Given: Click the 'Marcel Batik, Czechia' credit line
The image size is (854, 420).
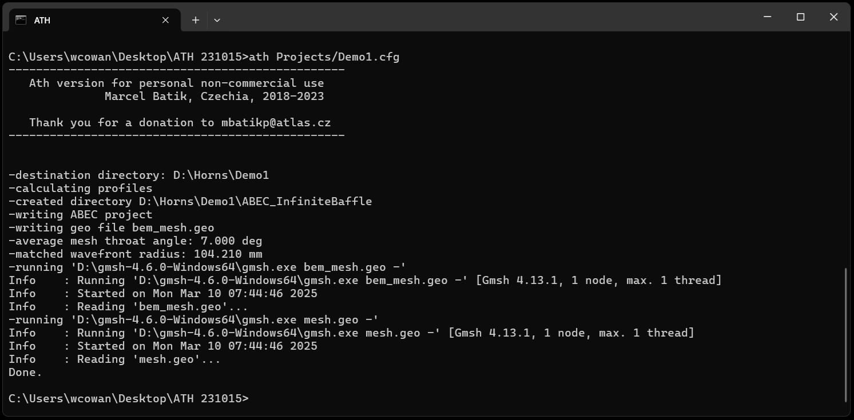Looking at the screenshot, I should pyautogui.click(x=215, y=96).
